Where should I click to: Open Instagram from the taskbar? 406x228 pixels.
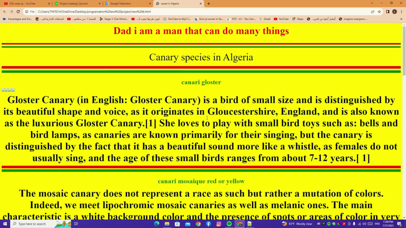click(219, 224)
